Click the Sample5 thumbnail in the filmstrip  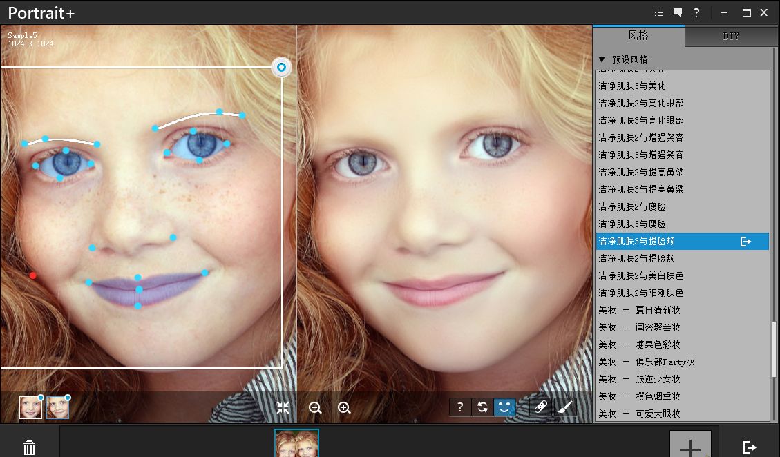[x=296, y=443]
